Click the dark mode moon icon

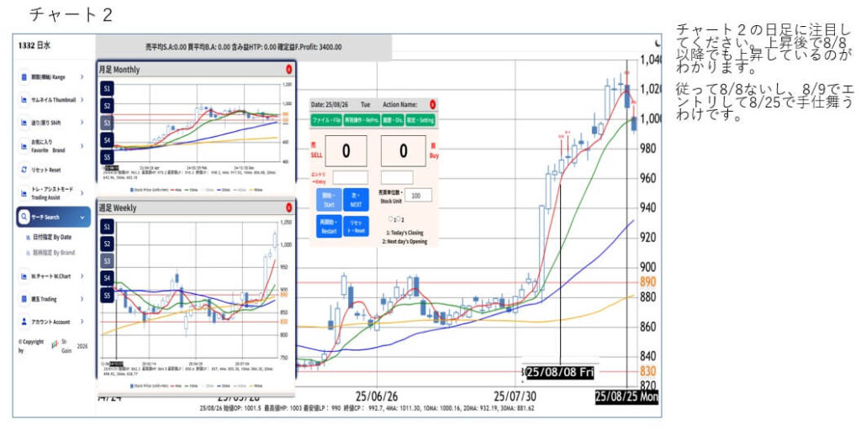pyautogui.click(x=657, y=42)
